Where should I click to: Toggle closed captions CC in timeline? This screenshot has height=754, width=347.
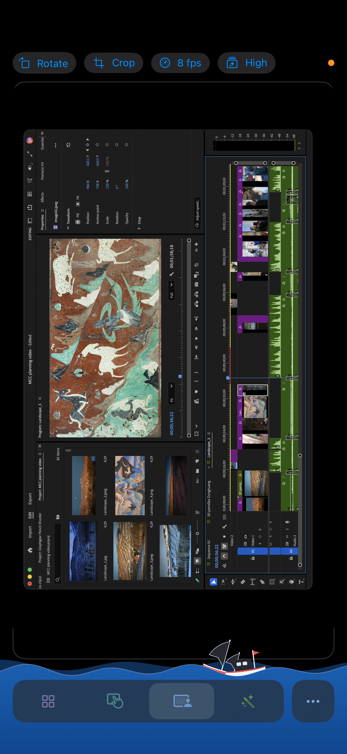point(224,517)
